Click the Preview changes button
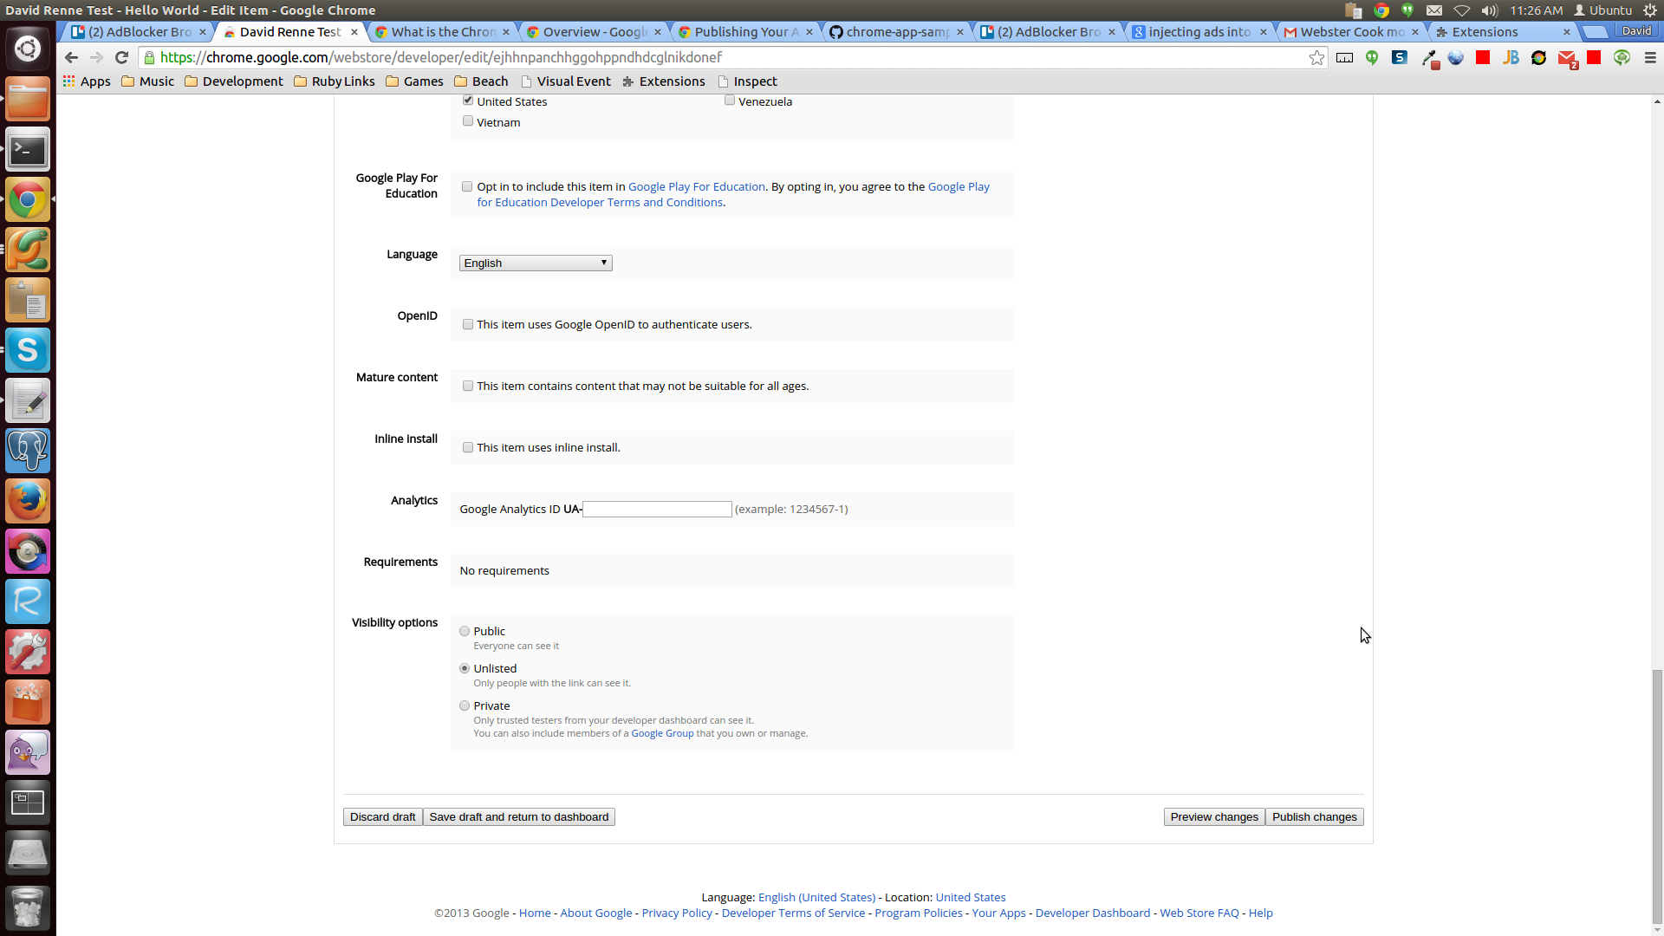 pos(1214,817)
